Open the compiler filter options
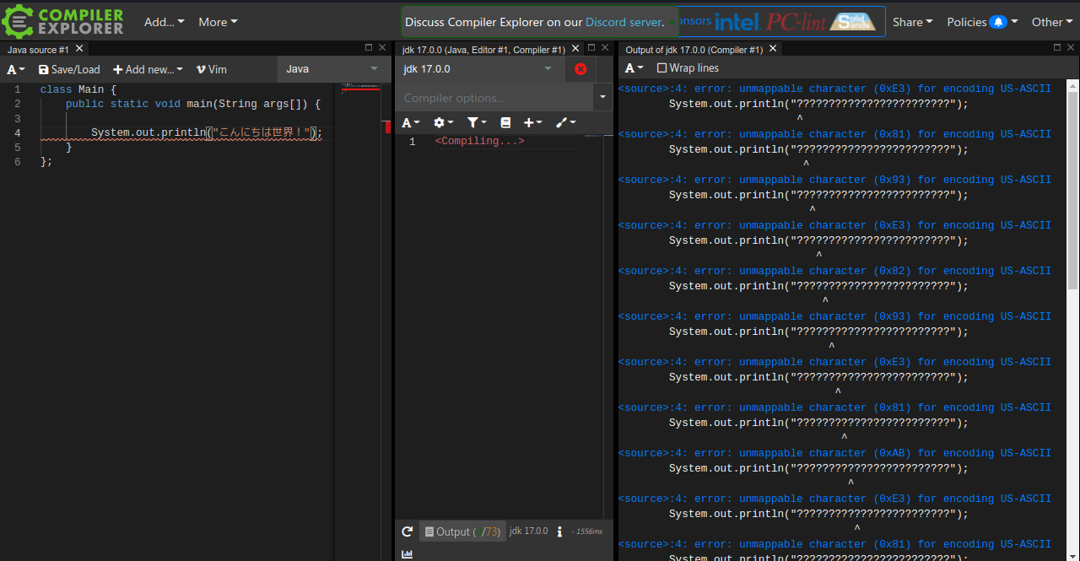 click(x=476, y=122)
